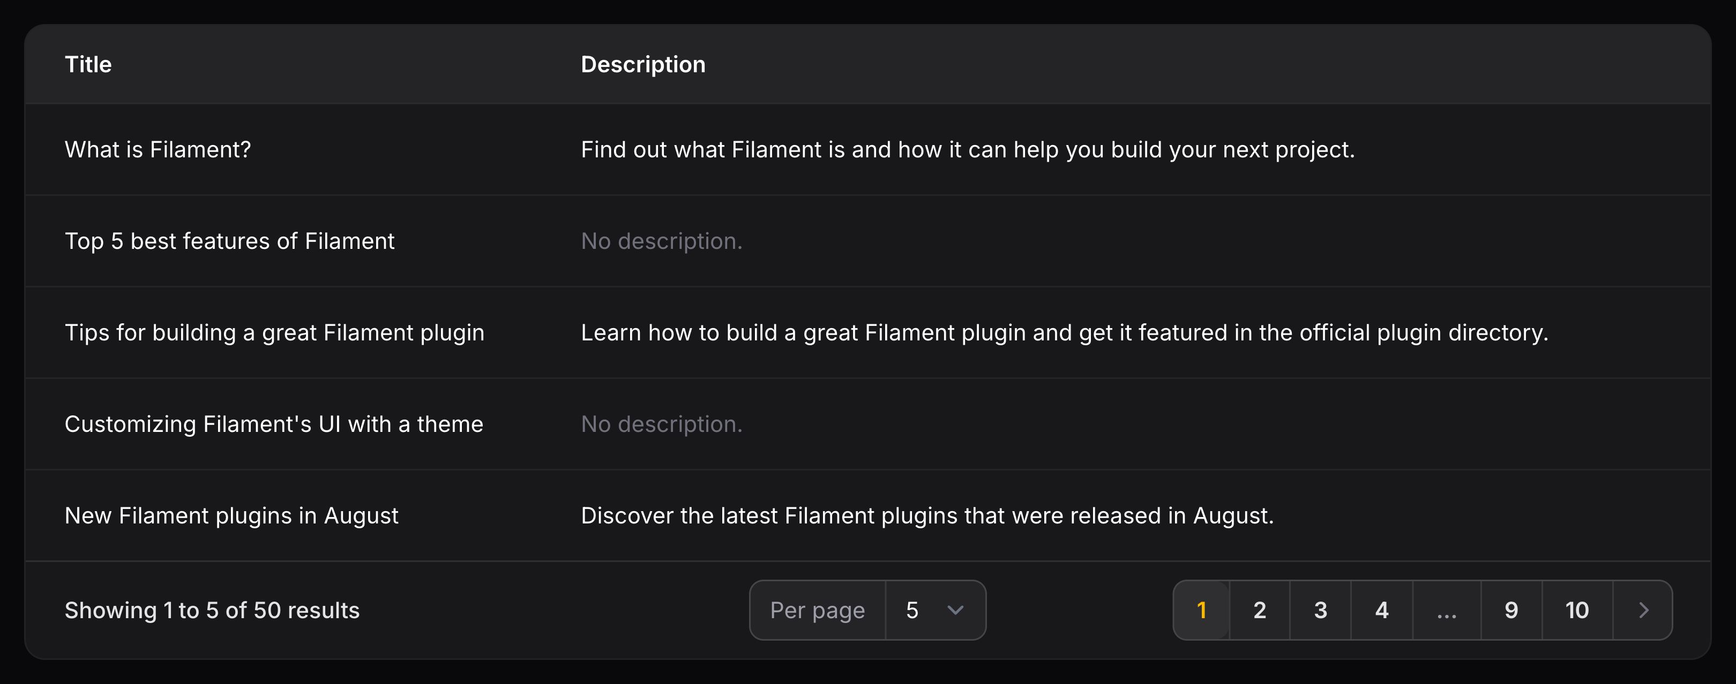Navigate to page 4
Viewport: 1736px width, 684px height.
click(1381, 610)
